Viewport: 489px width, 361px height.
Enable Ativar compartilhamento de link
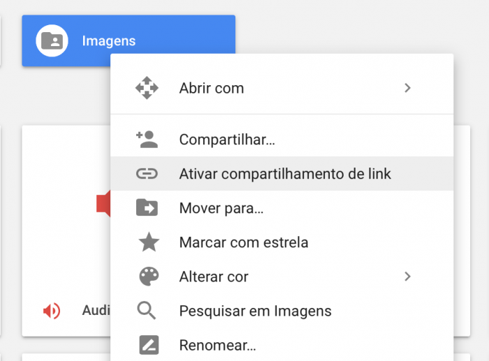pyautogui.click(x=282, y=174)
